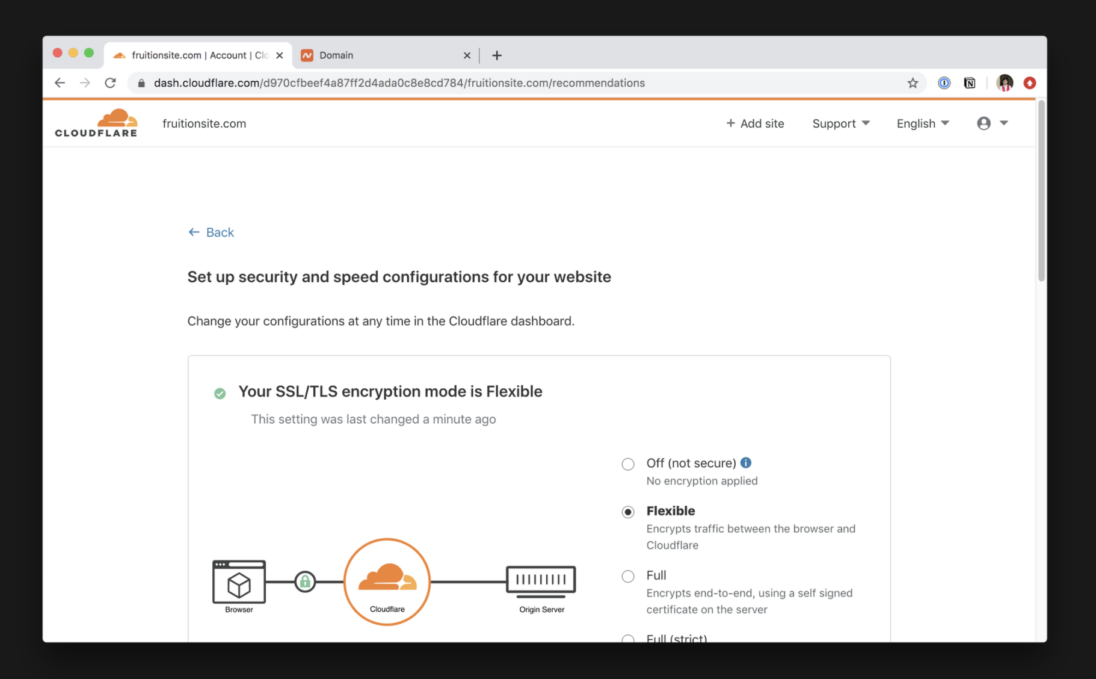Click the bookmark star icon
The height and width of the screenshot is (679, 1096).
pos(913,83)
